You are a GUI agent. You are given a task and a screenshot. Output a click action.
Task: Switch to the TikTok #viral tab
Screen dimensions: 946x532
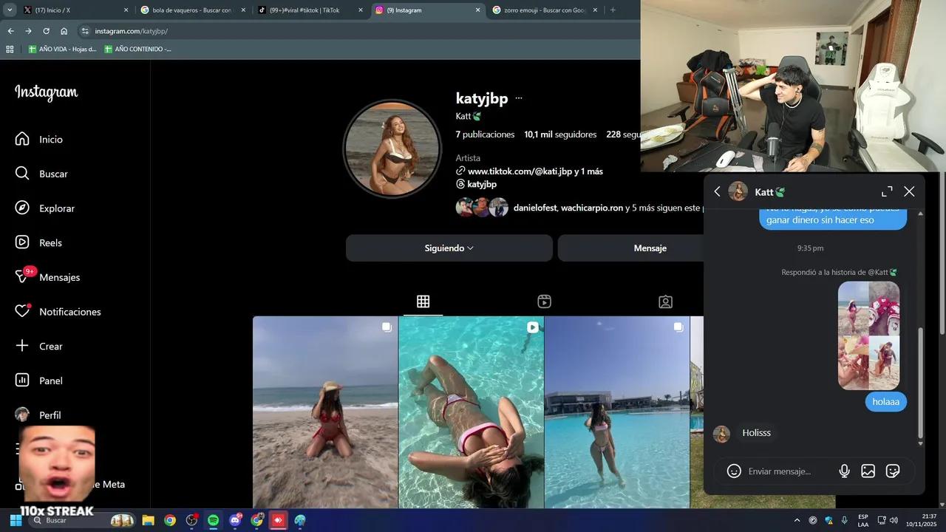point(309,10)
